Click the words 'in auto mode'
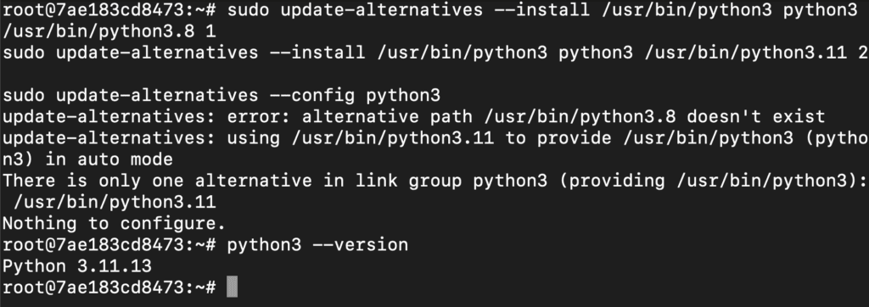Viewport: 869px width, 307px height. coord(109,159)
